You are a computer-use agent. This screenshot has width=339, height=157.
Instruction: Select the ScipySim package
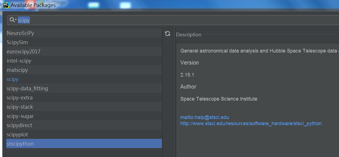(x=84, y=42)
